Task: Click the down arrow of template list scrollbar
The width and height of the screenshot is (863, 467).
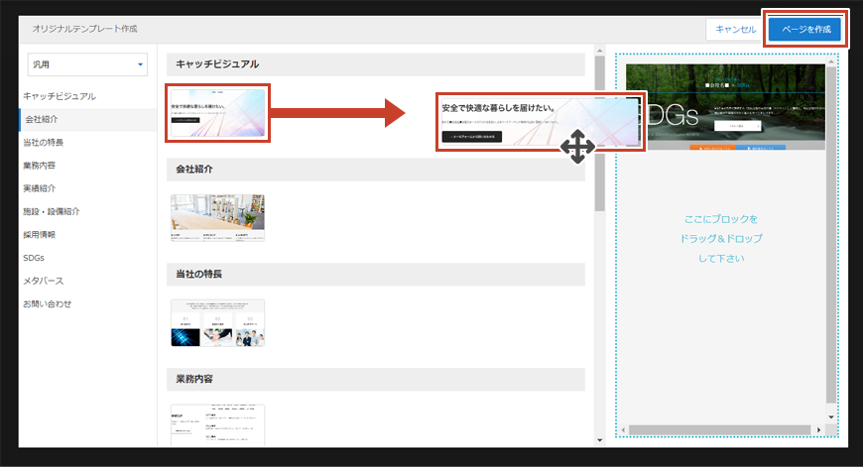Action: click(599, 439)
